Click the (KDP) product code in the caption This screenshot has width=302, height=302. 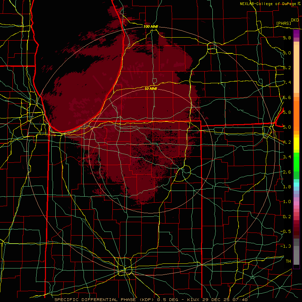coord(147,300)
